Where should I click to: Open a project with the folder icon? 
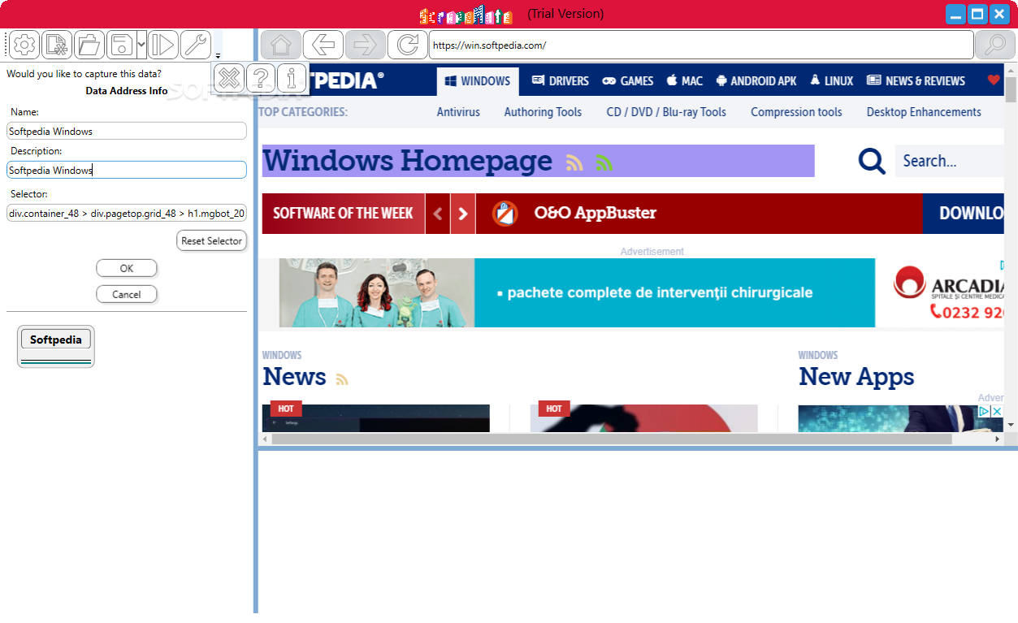click(x=89, y=45)
